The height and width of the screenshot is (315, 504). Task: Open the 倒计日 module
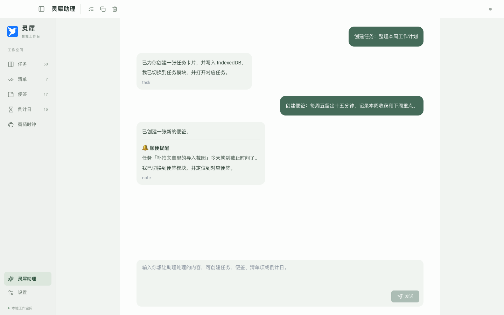coord(28,110)
